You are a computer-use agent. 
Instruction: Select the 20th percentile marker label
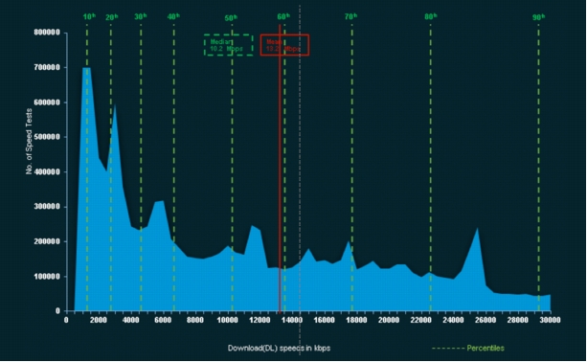tap(112, 17)
